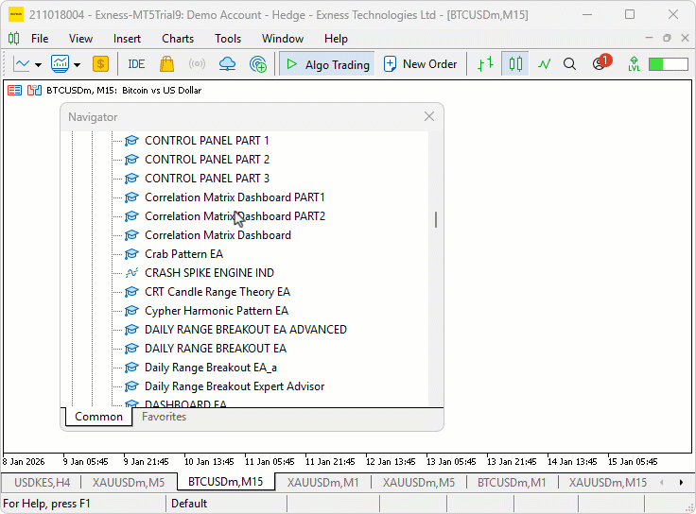This screenshot has height=514, width=696.
Task: Open the Tools menu
Action: (x=228, y=39)
